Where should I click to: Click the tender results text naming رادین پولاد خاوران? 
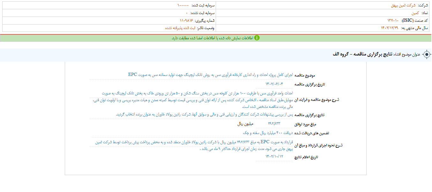point(204,114)
